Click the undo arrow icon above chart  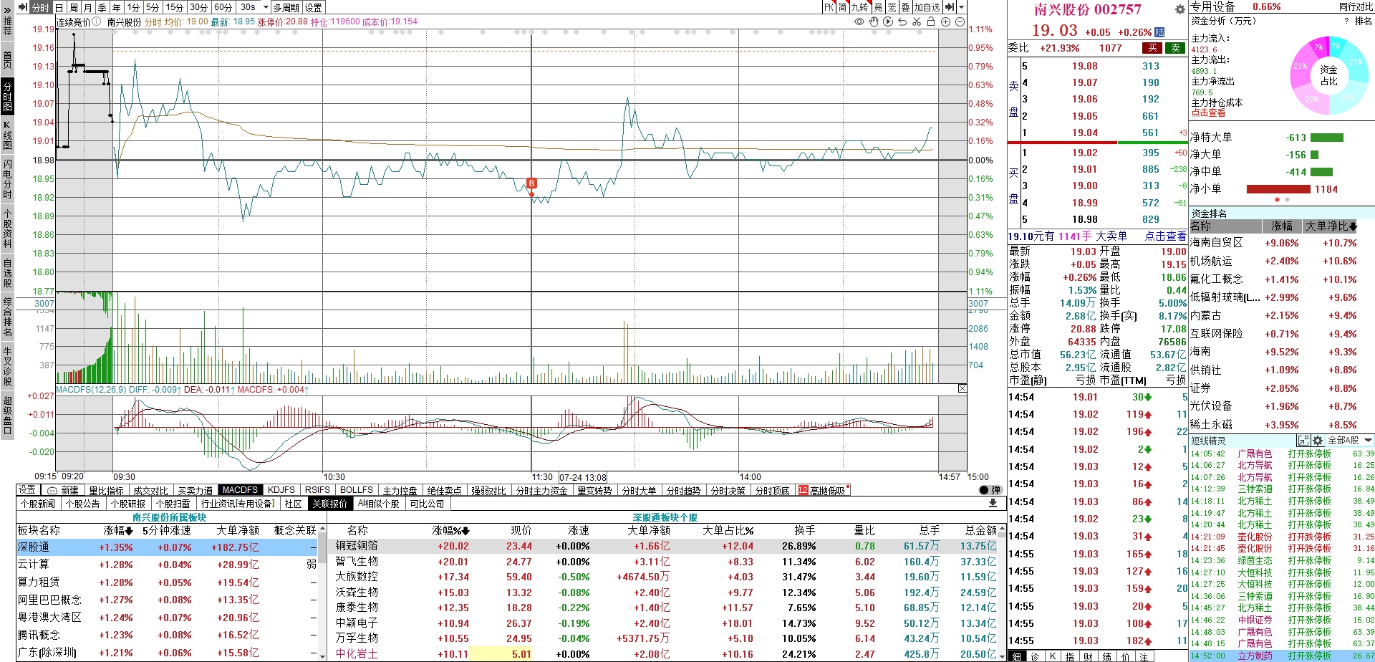902,22
